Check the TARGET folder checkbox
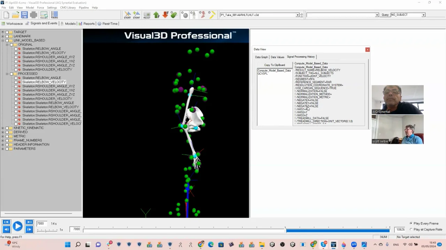The image size is (446, 250). pyautogui.click(x=7, y=32)
